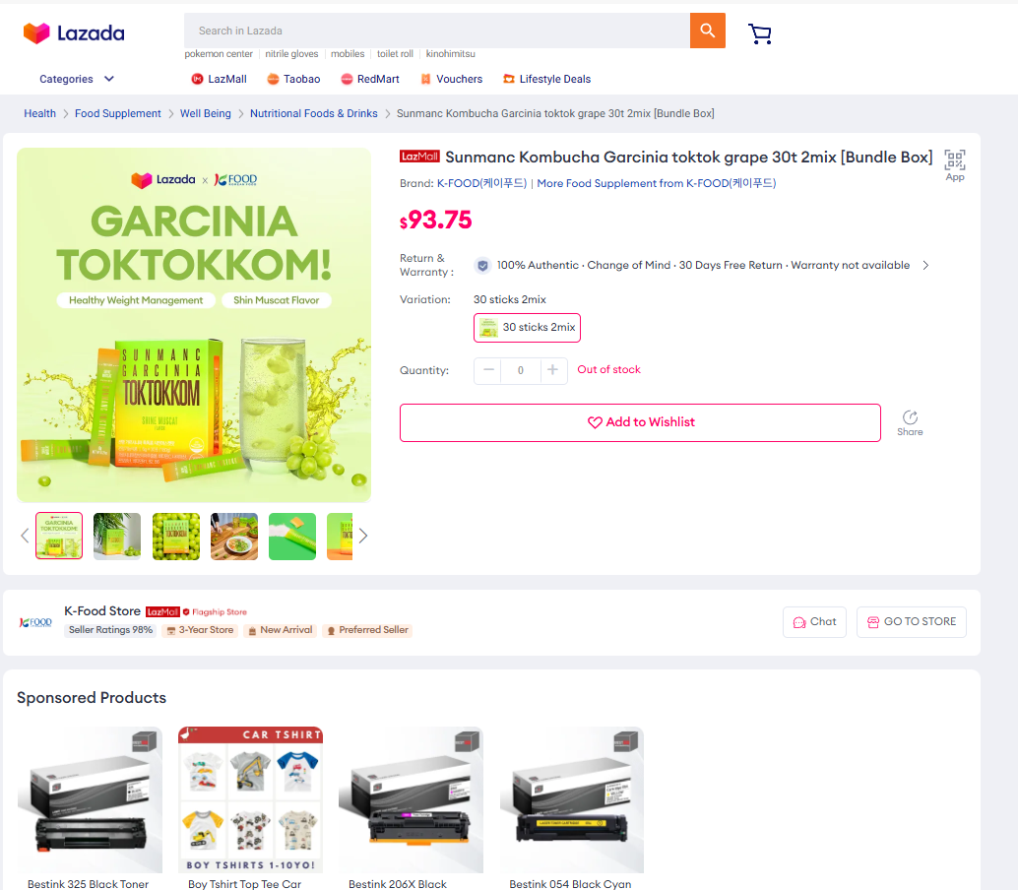This screenshot has width=1018, height=890.
Task: Open the App QR code icon
Action: [x=954, y=164]
